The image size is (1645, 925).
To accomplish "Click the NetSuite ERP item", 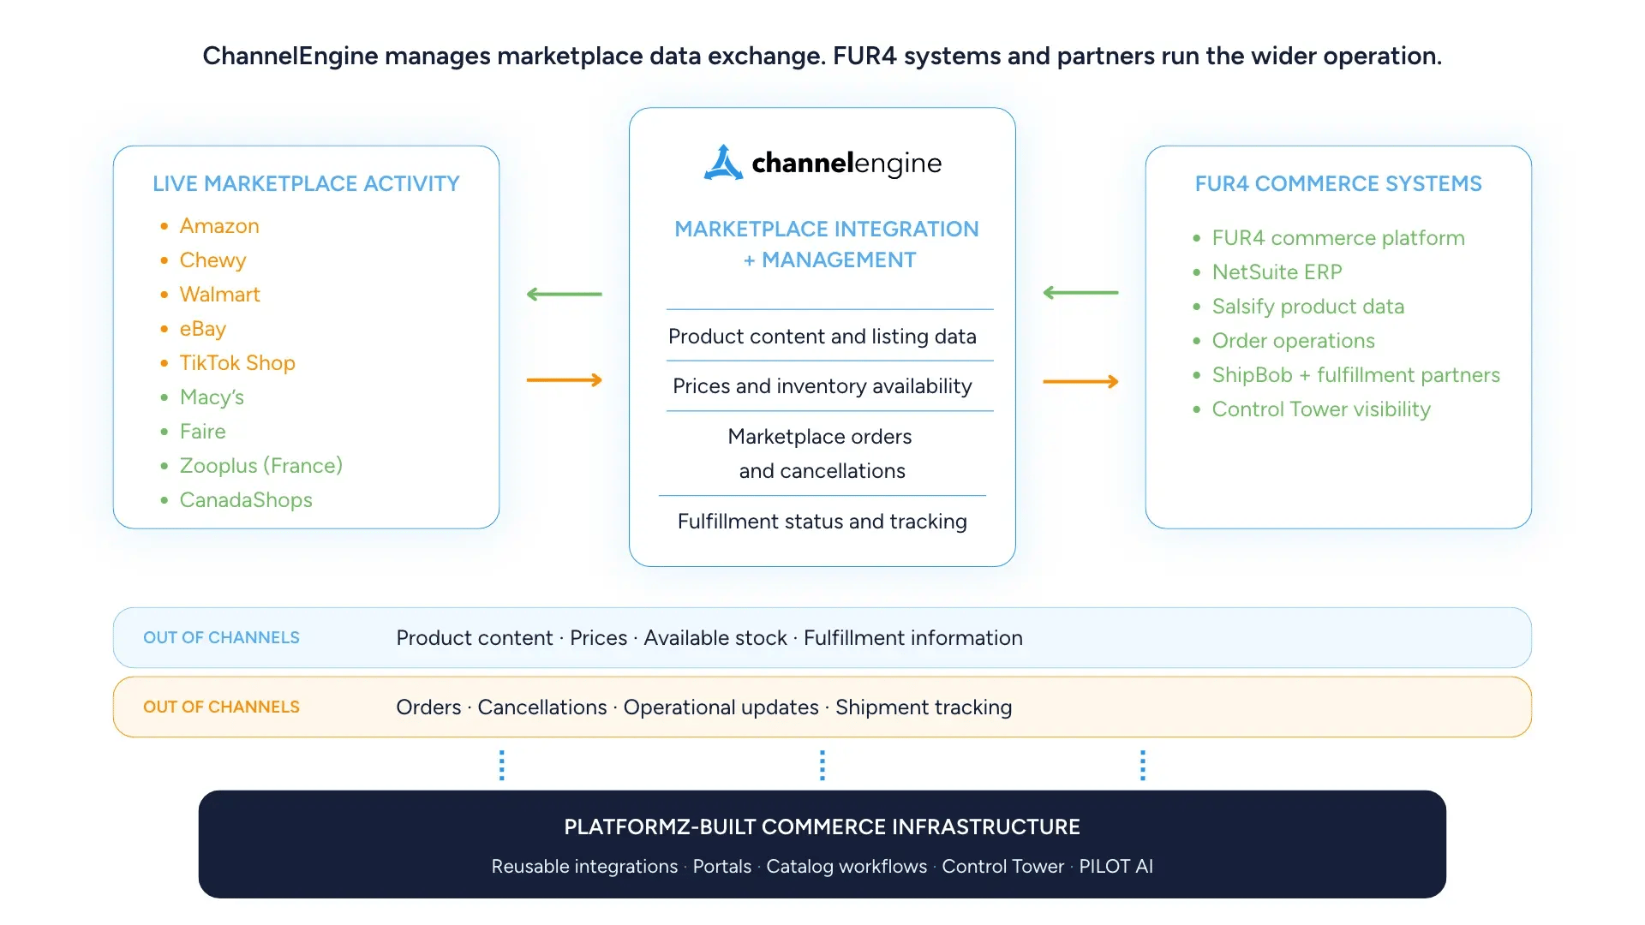I will pyautogui.click(x=1277, y=272).
